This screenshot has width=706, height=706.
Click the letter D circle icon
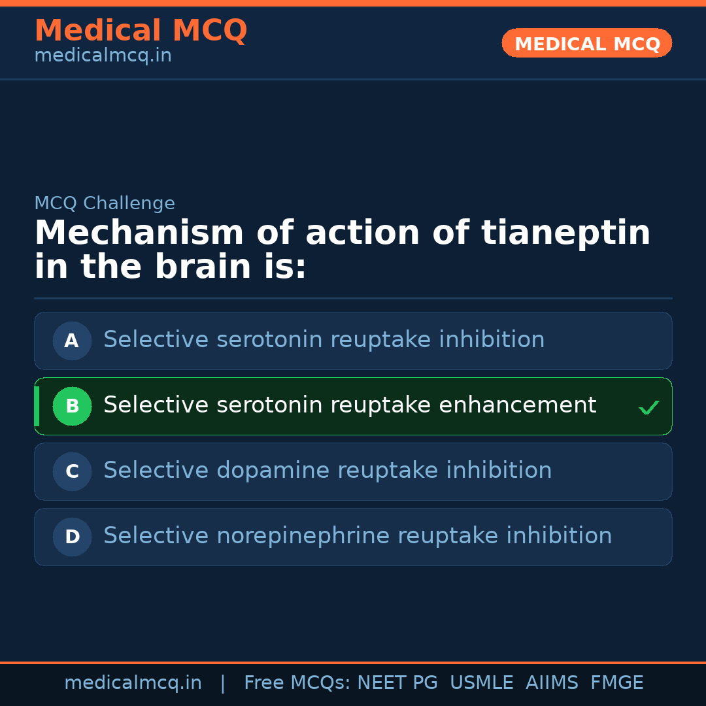point(72,537)
